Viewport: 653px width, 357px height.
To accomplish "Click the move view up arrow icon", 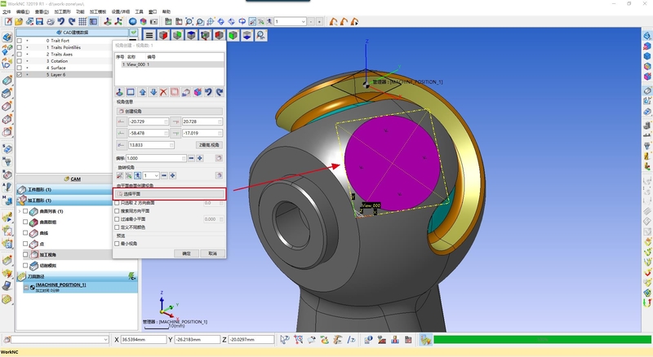I will 142,92.
